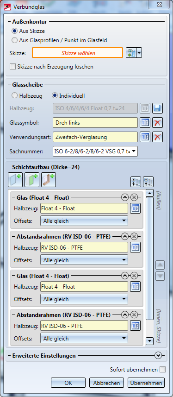Save the individual glass pane with the floppy icon

tap(157, 108)
